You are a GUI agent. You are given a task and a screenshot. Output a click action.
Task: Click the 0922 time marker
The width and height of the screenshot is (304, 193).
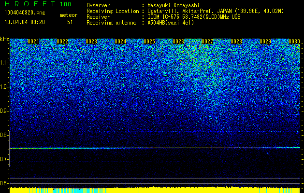click(62, 41)
